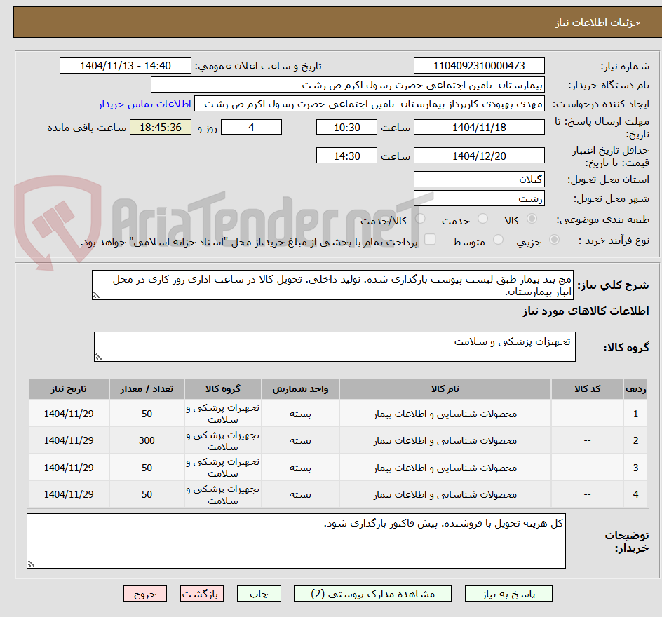
Task: Click the date 1404/11/29 in row 3
Action: [x=69, y=468]
